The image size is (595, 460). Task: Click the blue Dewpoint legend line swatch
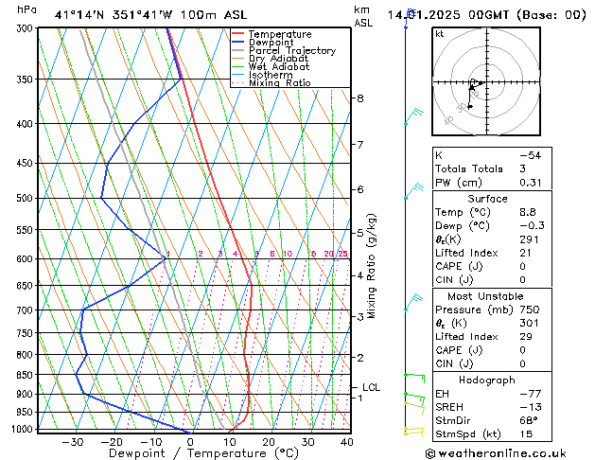click(238, 42)
